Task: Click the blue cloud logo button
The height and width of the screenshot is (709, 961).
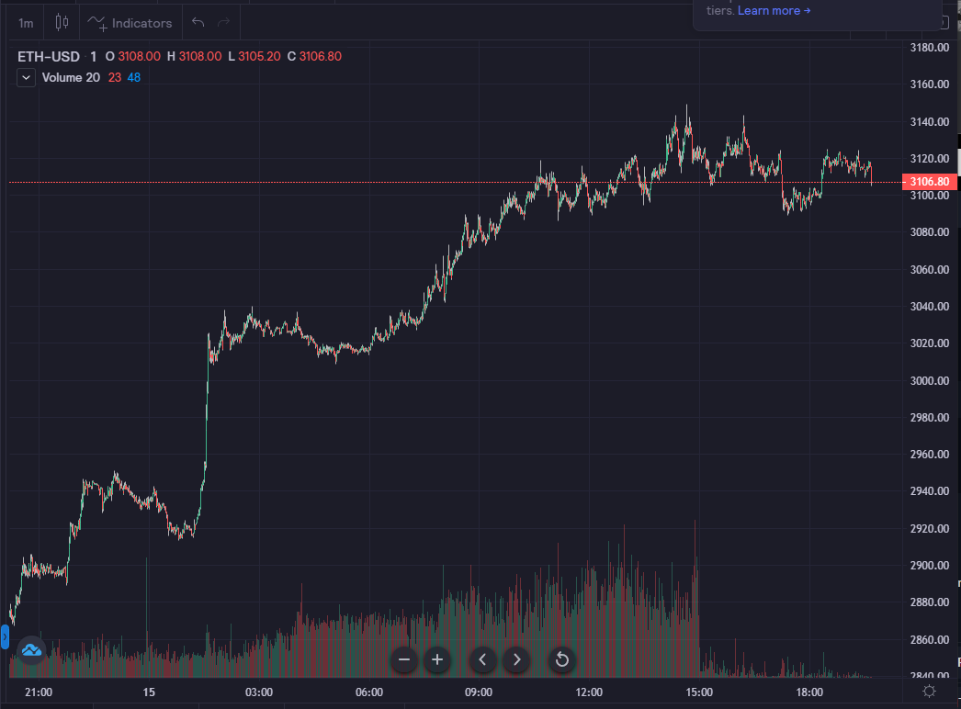Action: [31, 649]
